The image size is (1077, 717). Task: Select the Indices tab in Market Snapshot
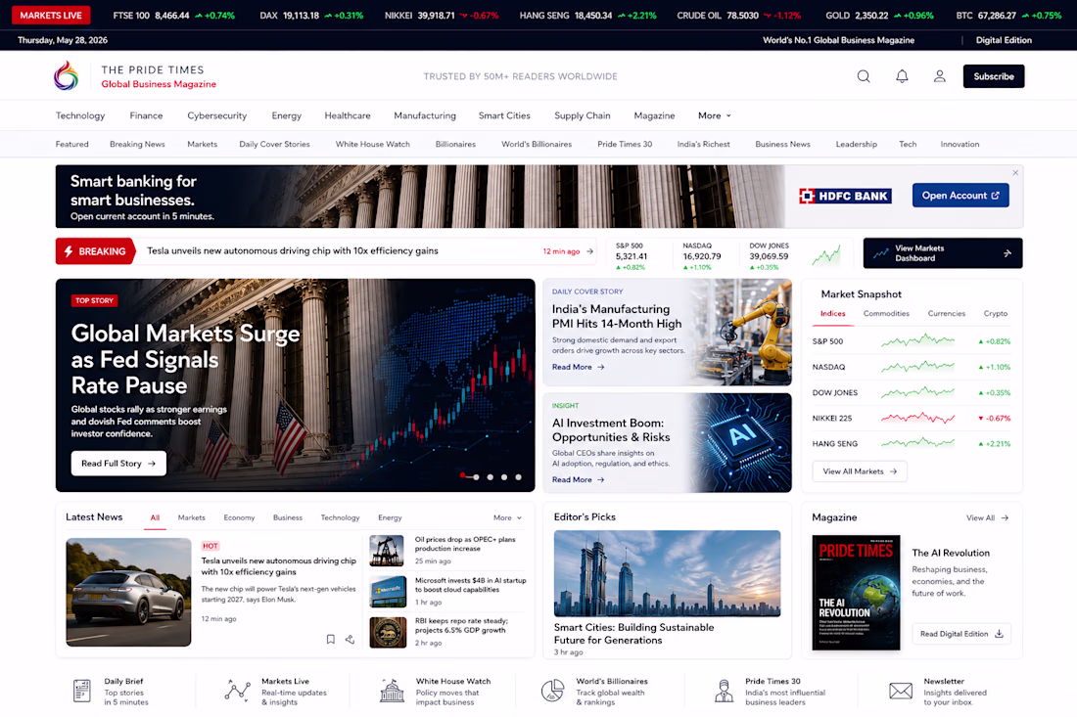point(832,314)
